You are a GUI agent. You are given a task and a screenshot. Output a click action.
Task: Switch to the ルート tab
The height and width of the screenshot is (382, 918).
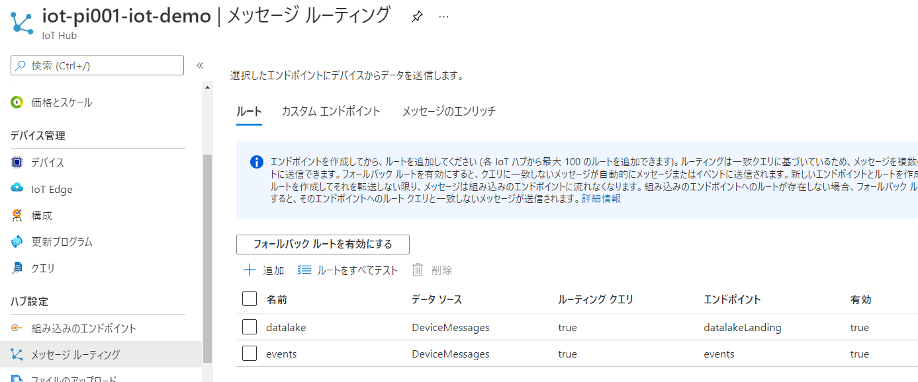pyautogui.click(x=249, y=111)
